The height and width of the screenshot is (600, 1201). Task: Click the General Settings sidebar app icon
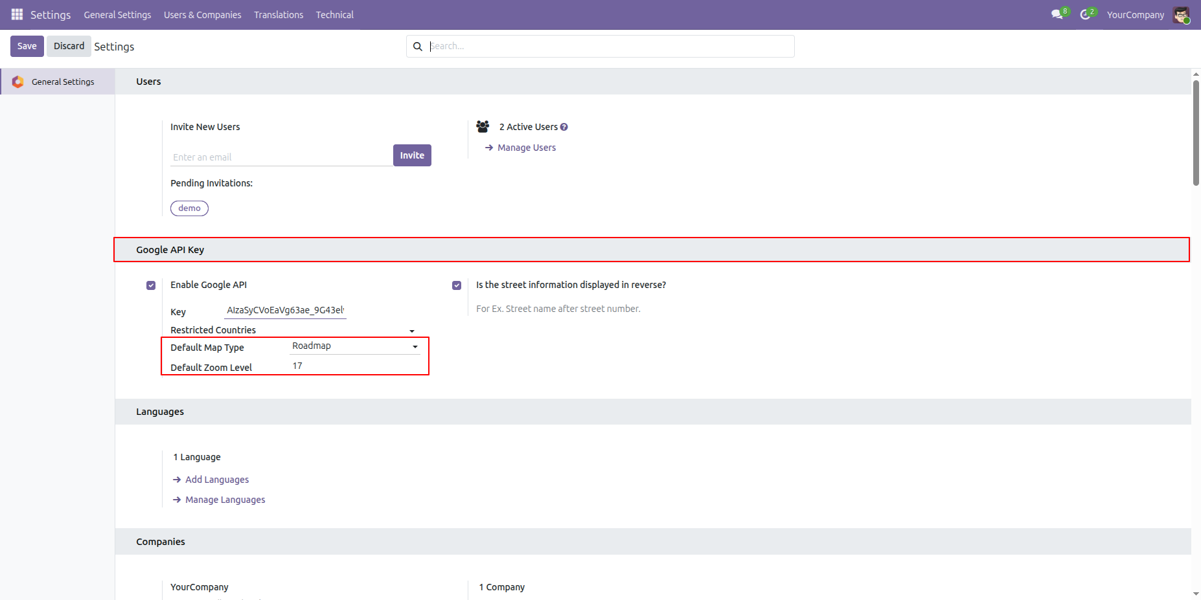coord(17,82)
